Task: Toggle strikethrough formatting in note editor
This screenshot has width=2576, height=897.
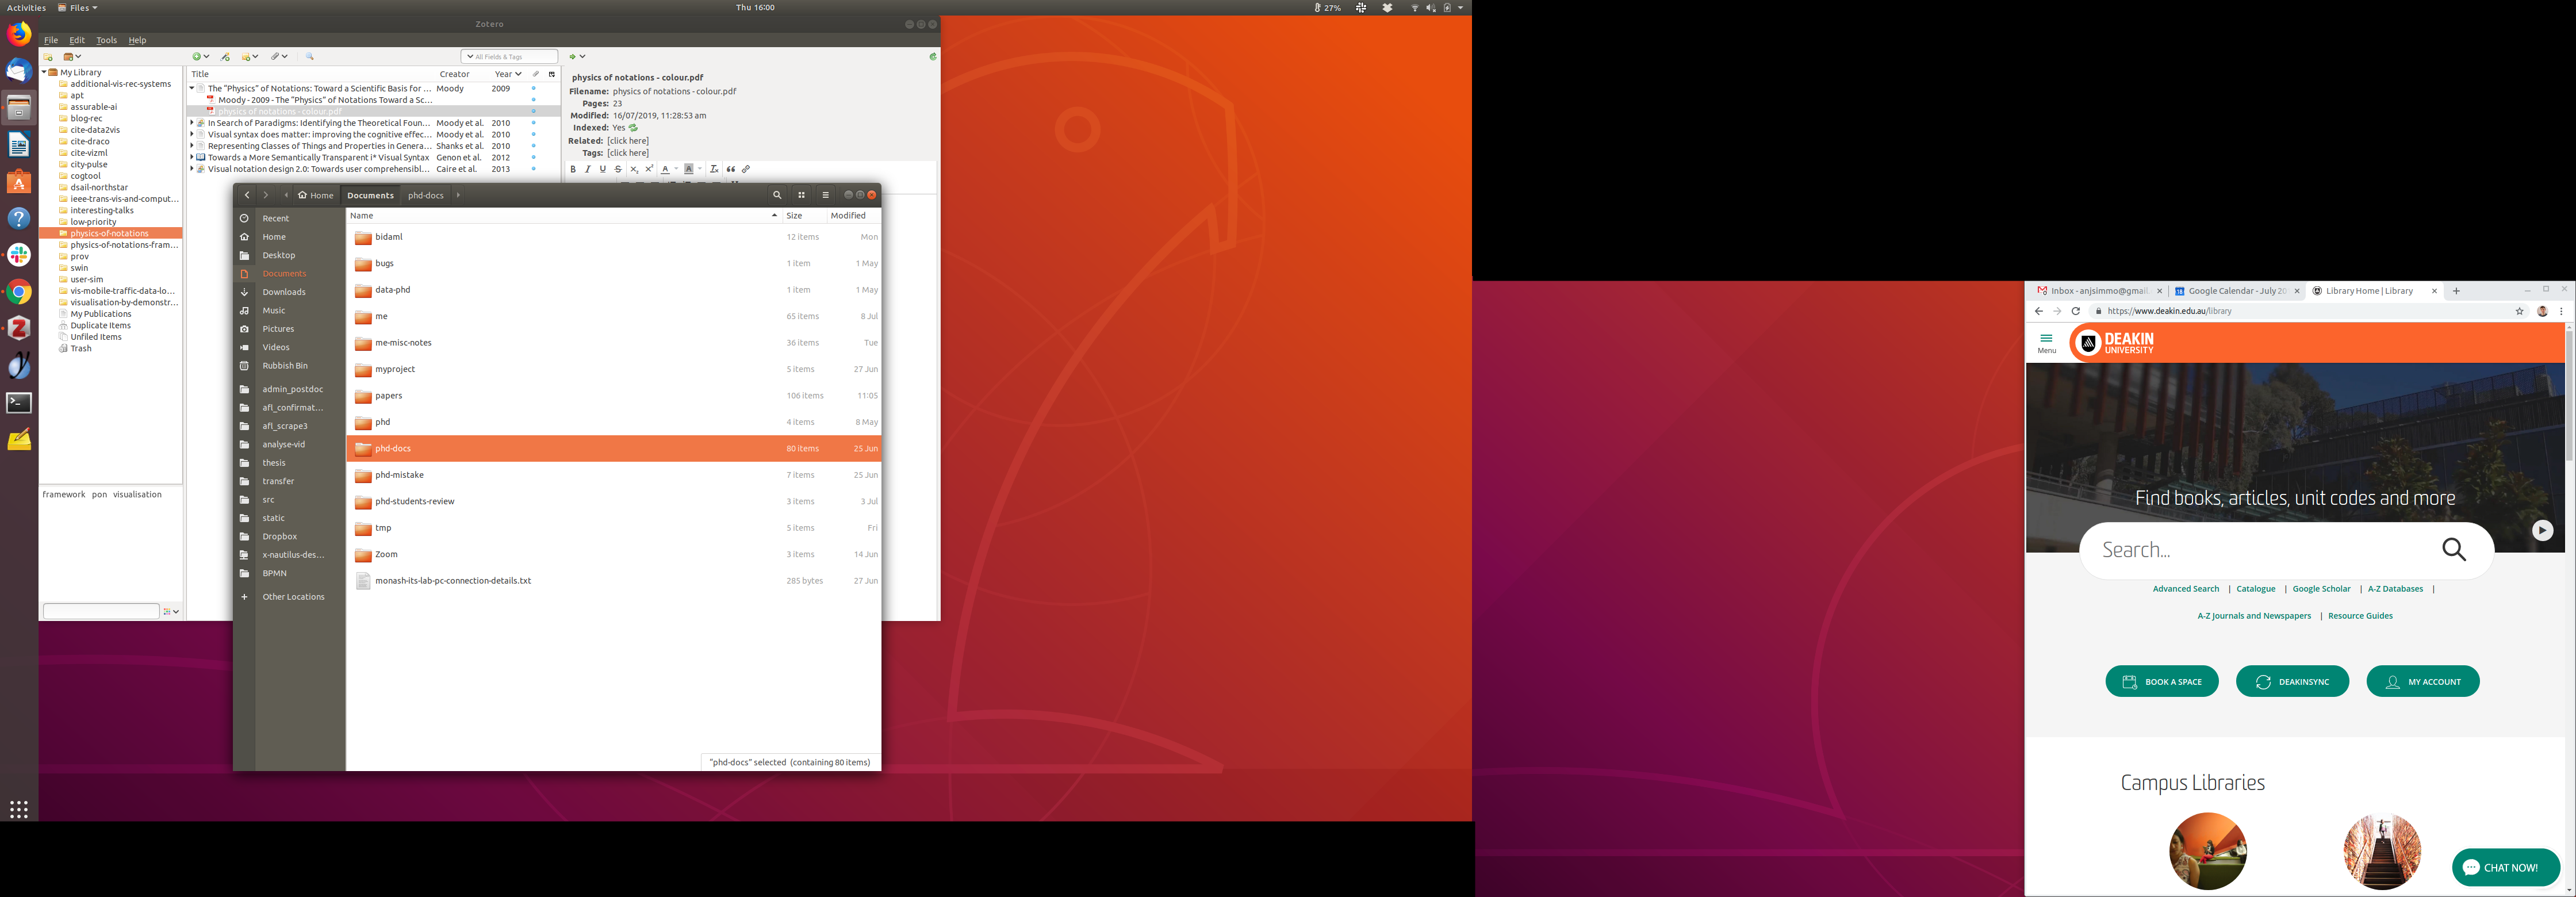Action: [x=618, y=170]
